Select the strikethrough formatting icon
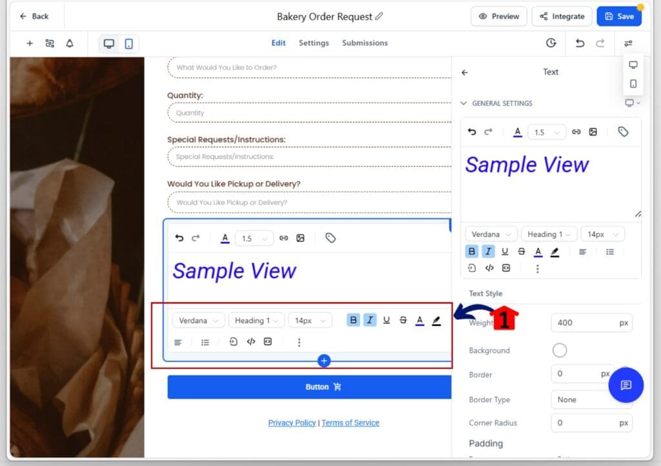 coord(403,319)
